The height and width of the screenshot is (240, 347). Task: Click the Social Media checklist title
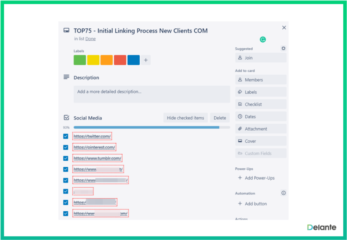tap(87, 118)
